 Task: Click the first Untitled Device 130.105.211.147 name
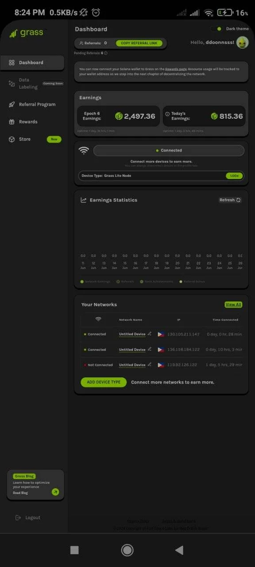click(x=132, y=334)
